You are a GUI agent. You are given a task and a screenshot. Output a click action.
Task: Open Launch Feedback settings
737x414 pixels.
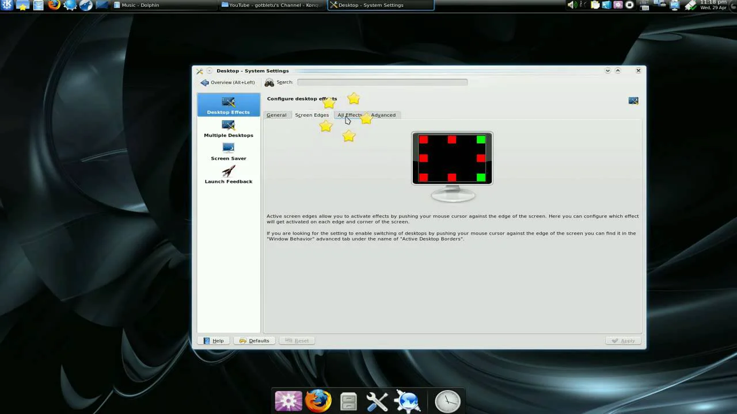pos(229,175)
